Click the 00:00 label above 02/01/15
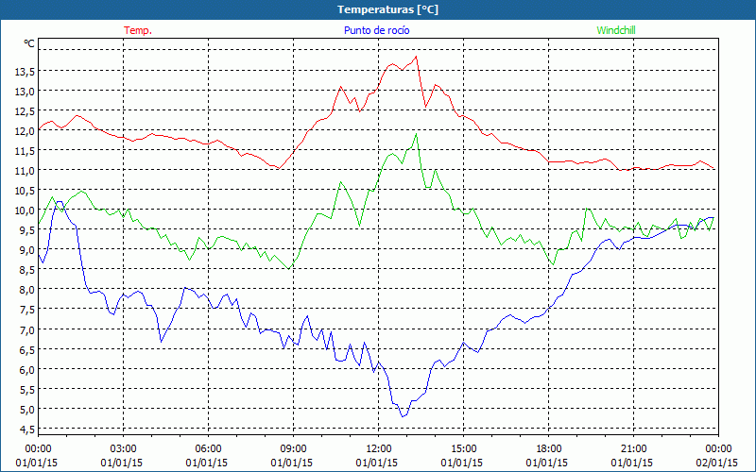This screenshot has height=472, width=756. 718,449
